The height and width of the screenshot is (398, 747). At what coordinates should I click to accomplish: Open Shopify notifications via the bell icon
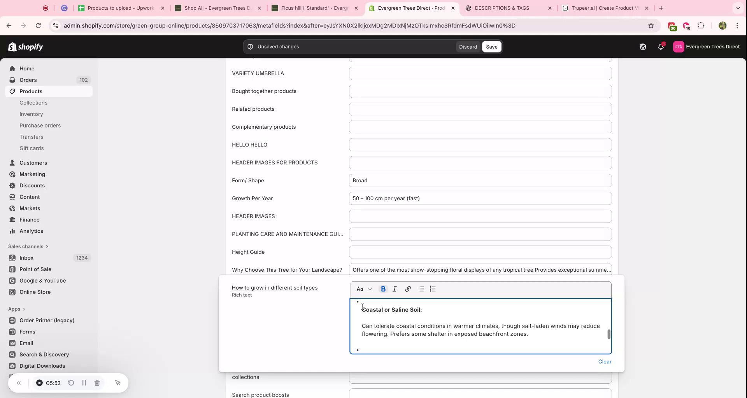(x=660, y=47)
